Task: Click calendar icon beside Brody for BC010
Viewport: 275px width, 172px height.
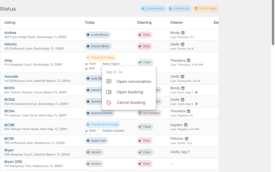Action: tap(183, 88)
